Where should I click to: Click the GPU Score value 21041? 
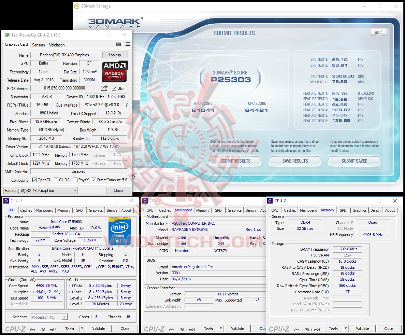pos(203,110)
